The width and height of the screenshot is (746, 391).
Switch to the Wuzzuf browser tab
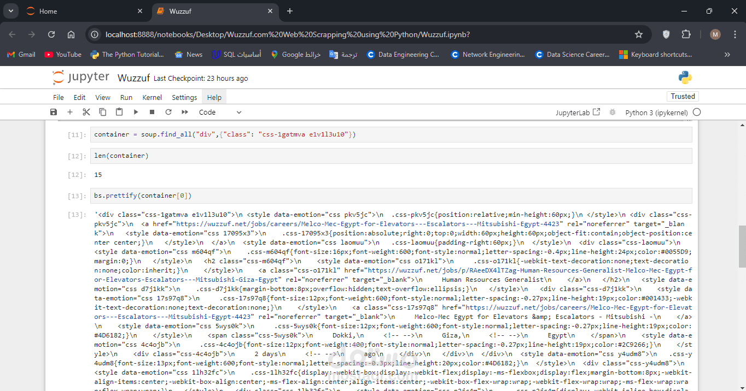click(214, 11)
